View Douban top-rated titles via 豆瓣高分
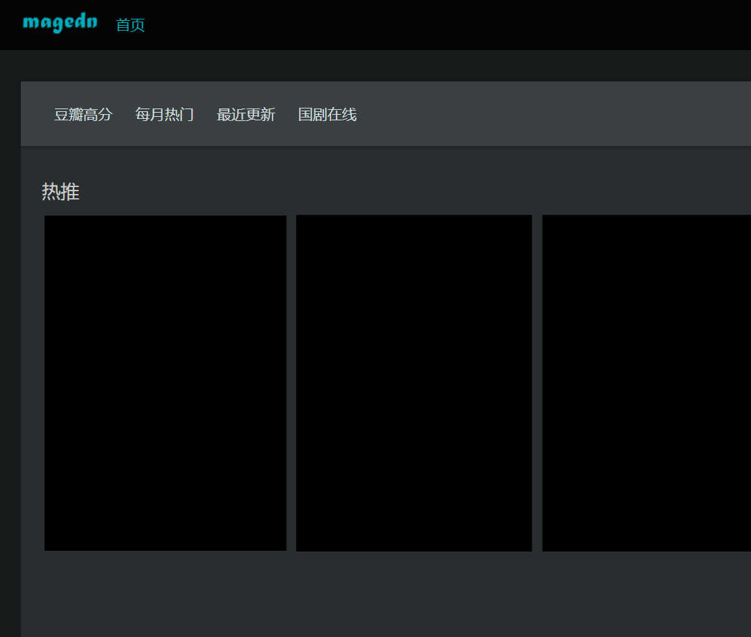This screenshot has width=751, height=637. click(x=83, y=115)
